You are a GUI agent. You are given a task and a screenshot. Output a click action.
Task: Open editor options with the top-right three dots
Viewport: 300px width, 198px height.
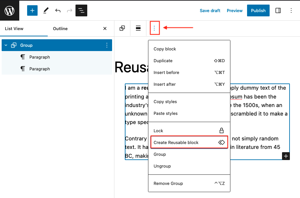pyautogui.click(x=291, y=10)
